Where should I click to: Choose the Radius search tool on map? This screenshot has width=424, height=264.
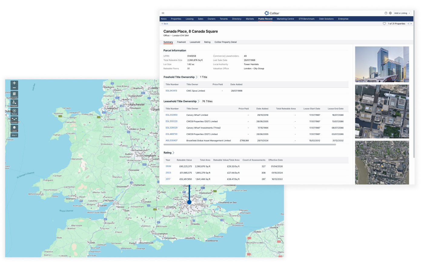[x=14, y=112]
